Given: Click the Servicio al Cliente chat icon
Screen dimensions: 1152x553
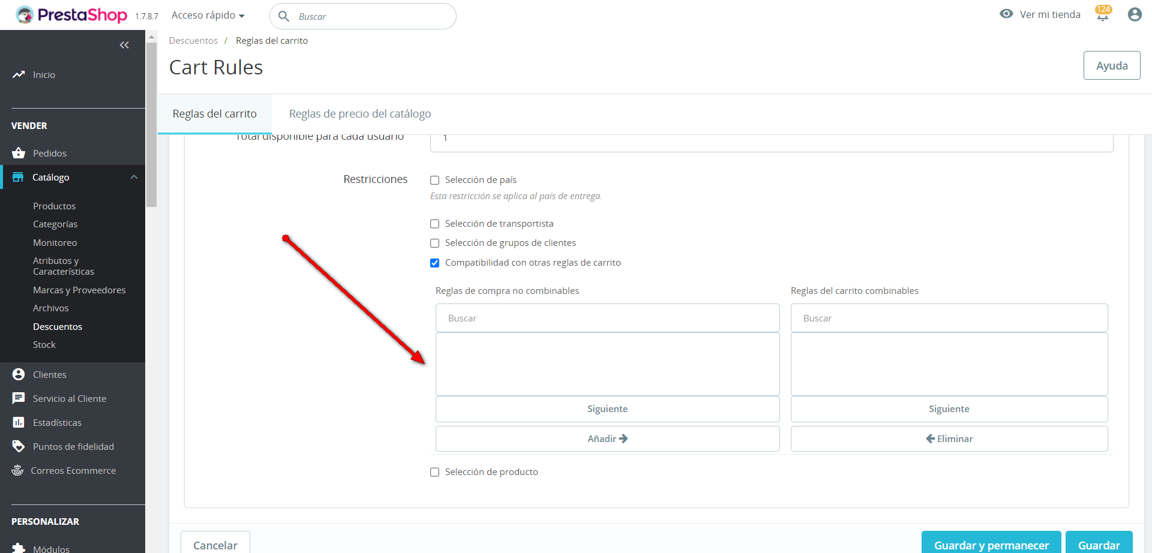Looking at the screenshot, I should click(19, 398).
